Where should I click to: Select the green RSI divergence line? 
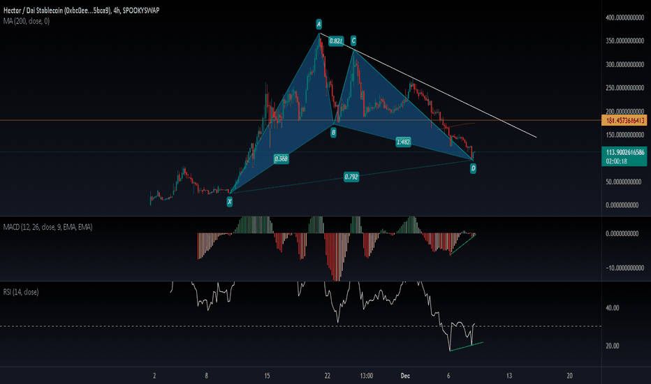(x=467, y=346)
